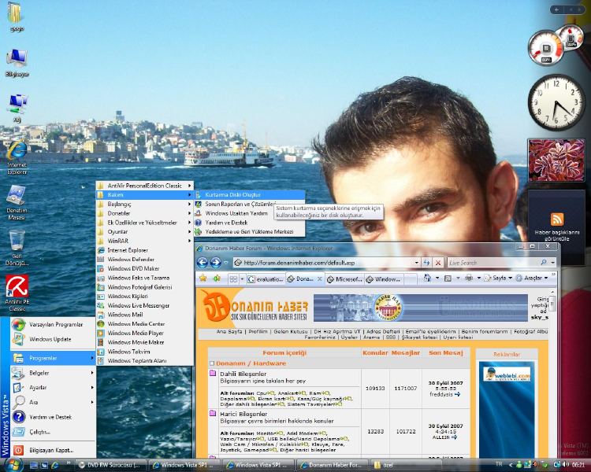This screenshot has width=591, height=472.
Task: Open Harici Bileşenler forum link
Action: 243,414
